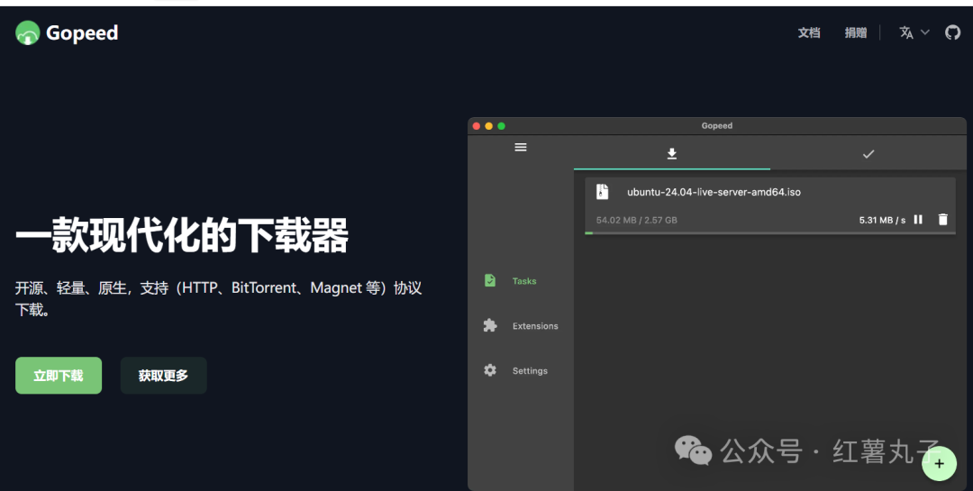The image size is (973, 491).
Task: Click the 立即下载 download button
Action: (x=59, y=376)
